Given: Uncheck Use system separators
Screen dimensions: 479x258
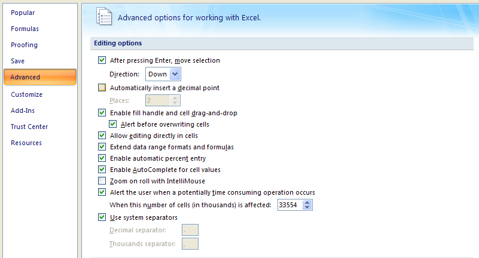Looking at the screenshot, I should (x=102, y=217).
